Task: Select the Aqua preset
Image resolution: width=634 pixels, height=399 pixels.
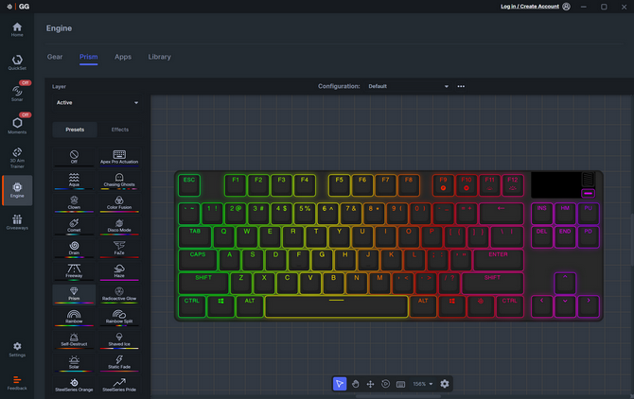Action: 74,180
